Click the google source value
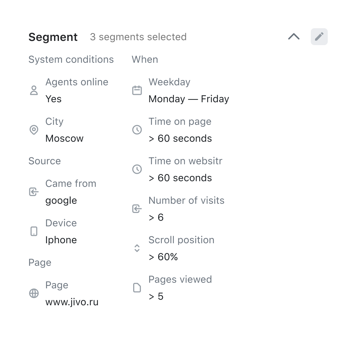This screenshot has height=337, width=356. (x=61, y=201)
